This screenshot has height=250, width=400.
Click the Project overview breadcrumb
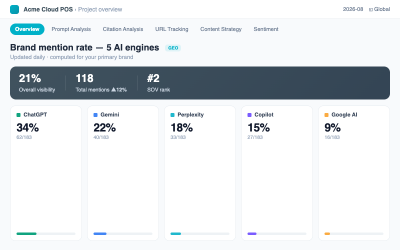point(100,9)
